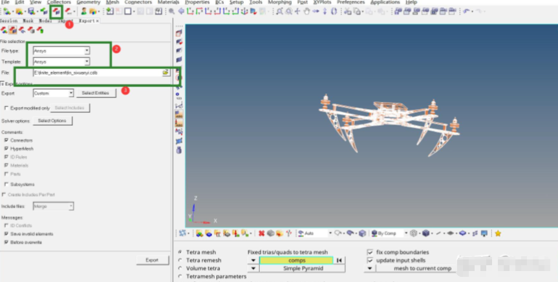Uncheck fix comp boundaries option
The width and height of the screenshot is (558, 282).
370,252
